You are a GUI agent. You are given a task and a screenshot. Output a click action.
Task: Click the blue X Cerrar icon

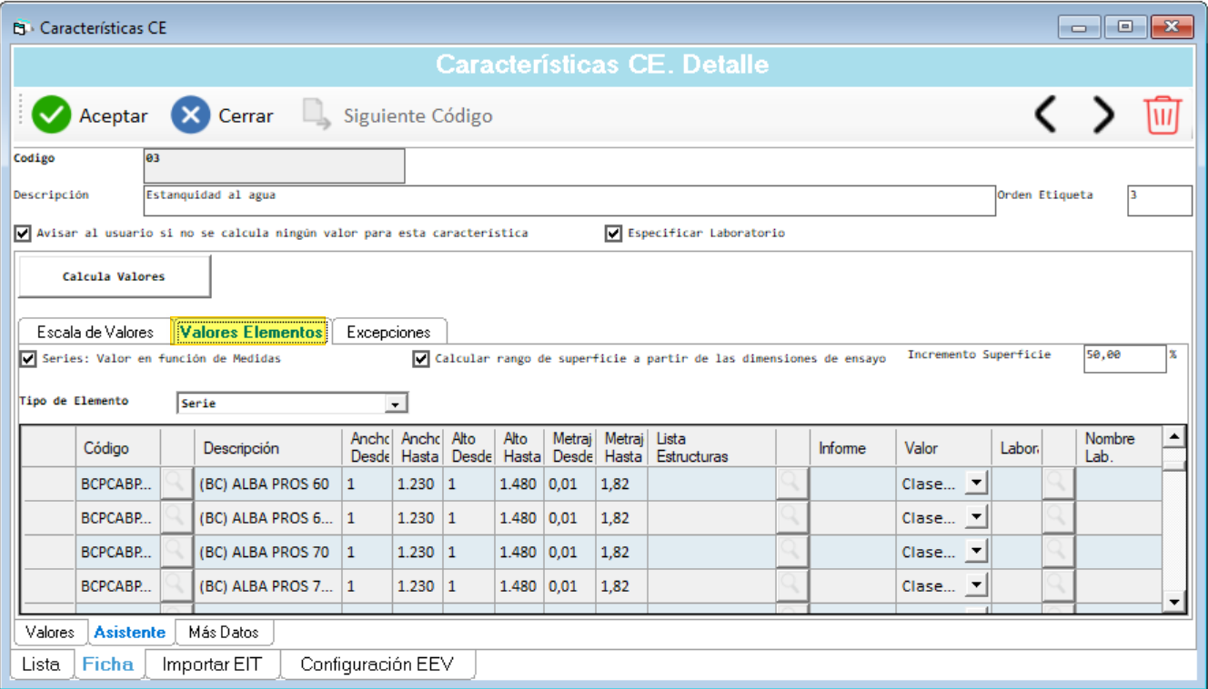[x=190, y=116]
